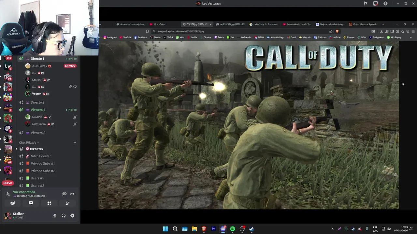Open Steam from taskbar

pos(252,229)
